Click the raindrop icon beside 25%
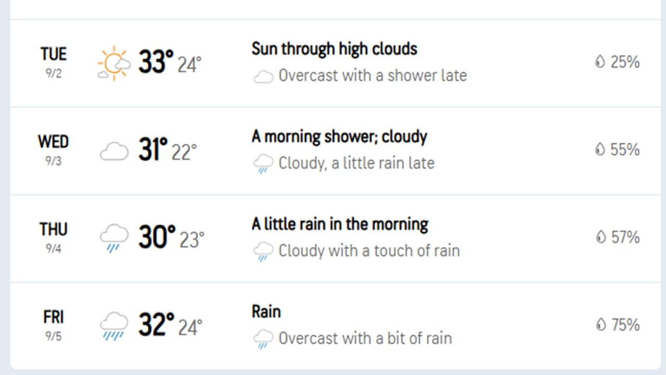Image resolution: width=666 pixels, height=375 pixels. click(x=600, y=62)
